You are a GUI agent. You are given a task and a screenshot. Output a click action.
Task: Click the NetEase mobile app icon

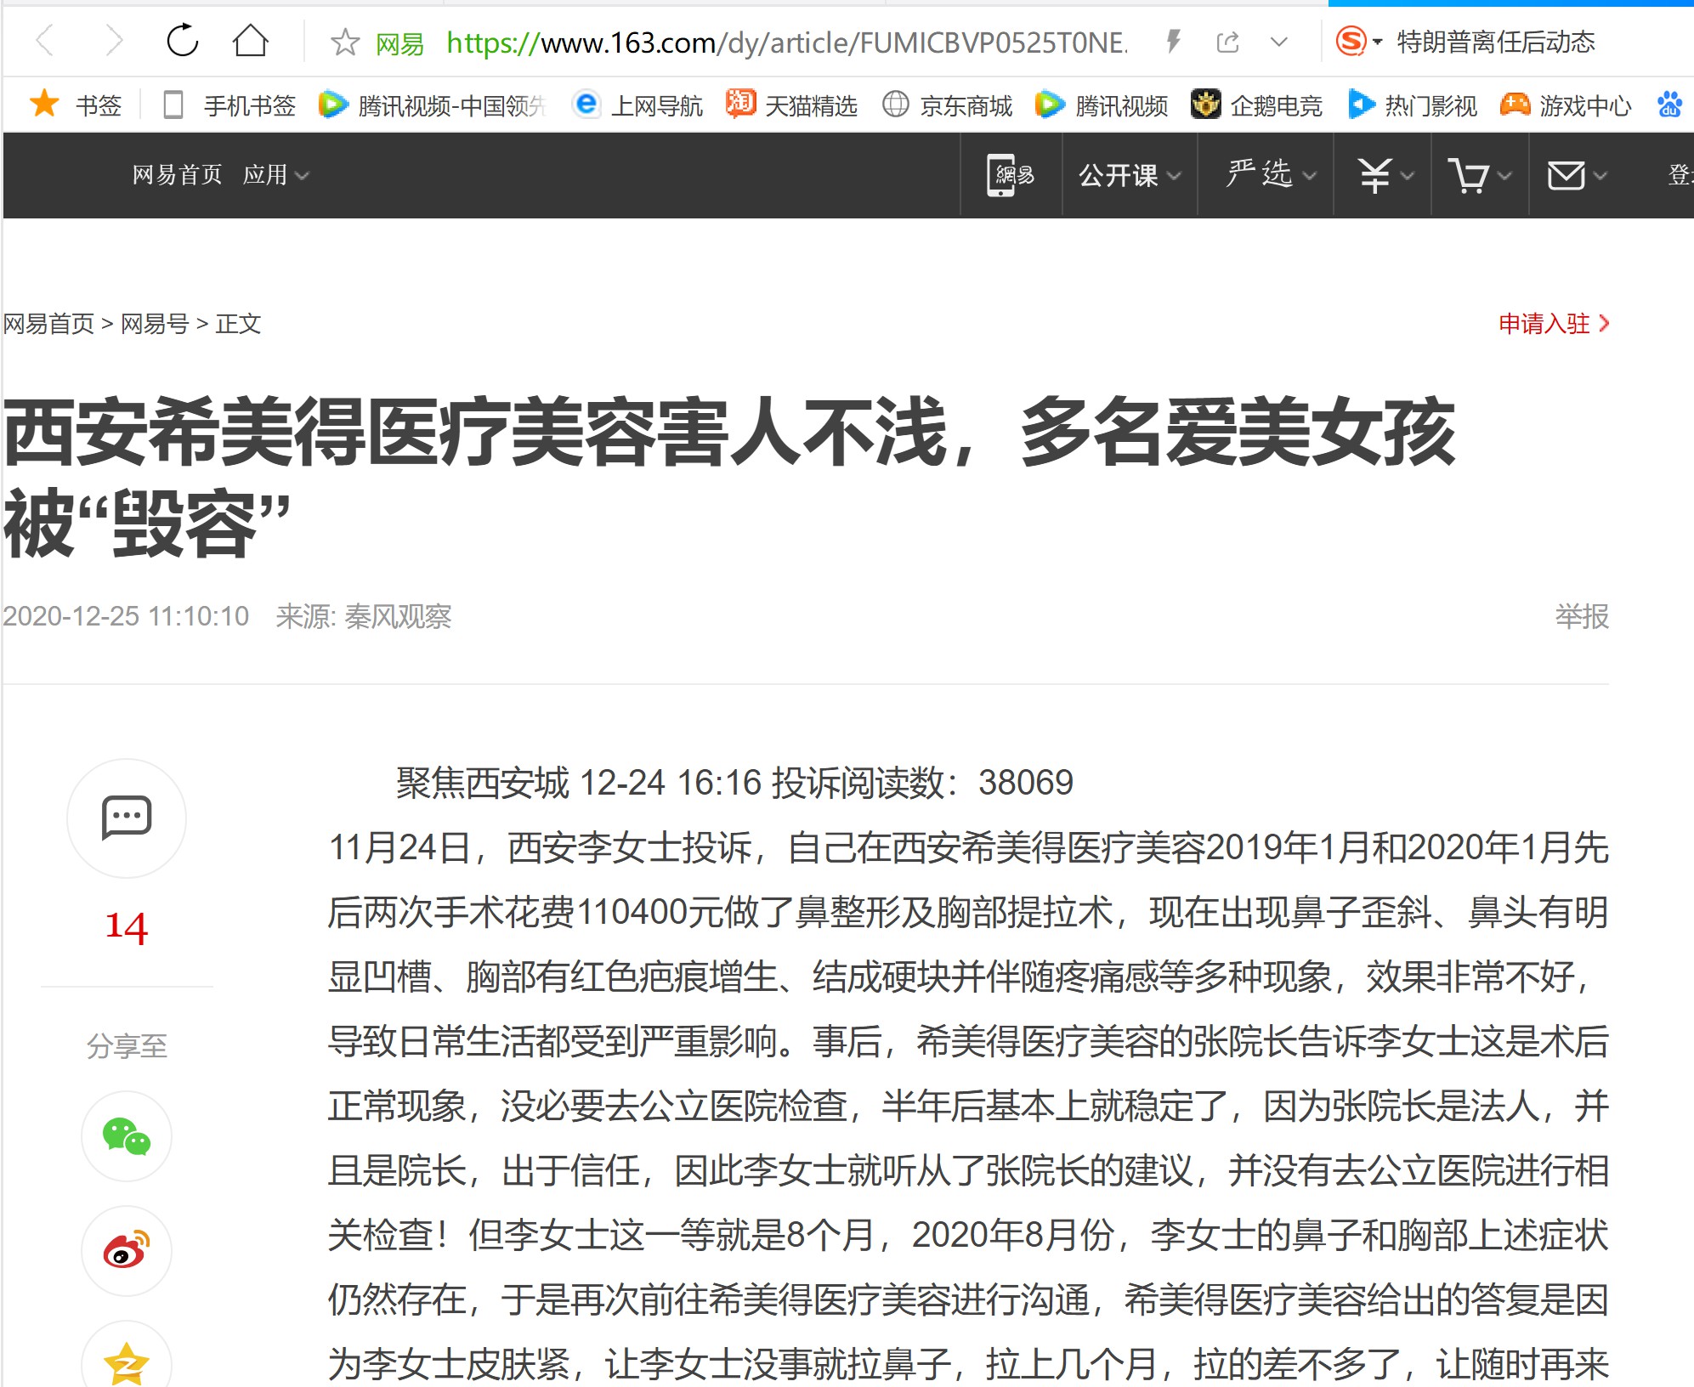(1010, 175)
